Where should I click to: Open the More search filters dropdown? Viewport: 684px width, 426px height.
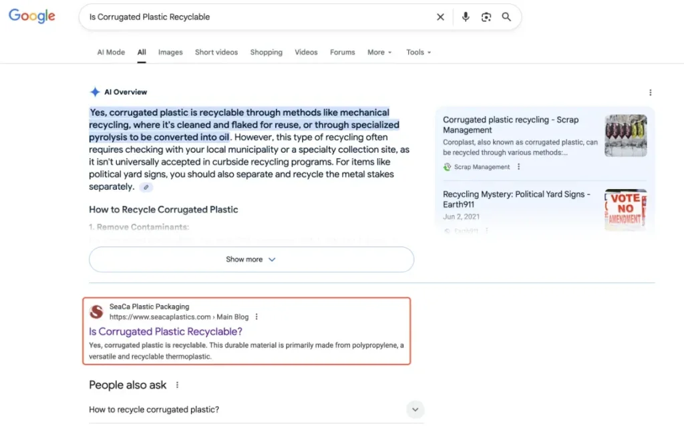pyautogui.click(x=379, y=52)
